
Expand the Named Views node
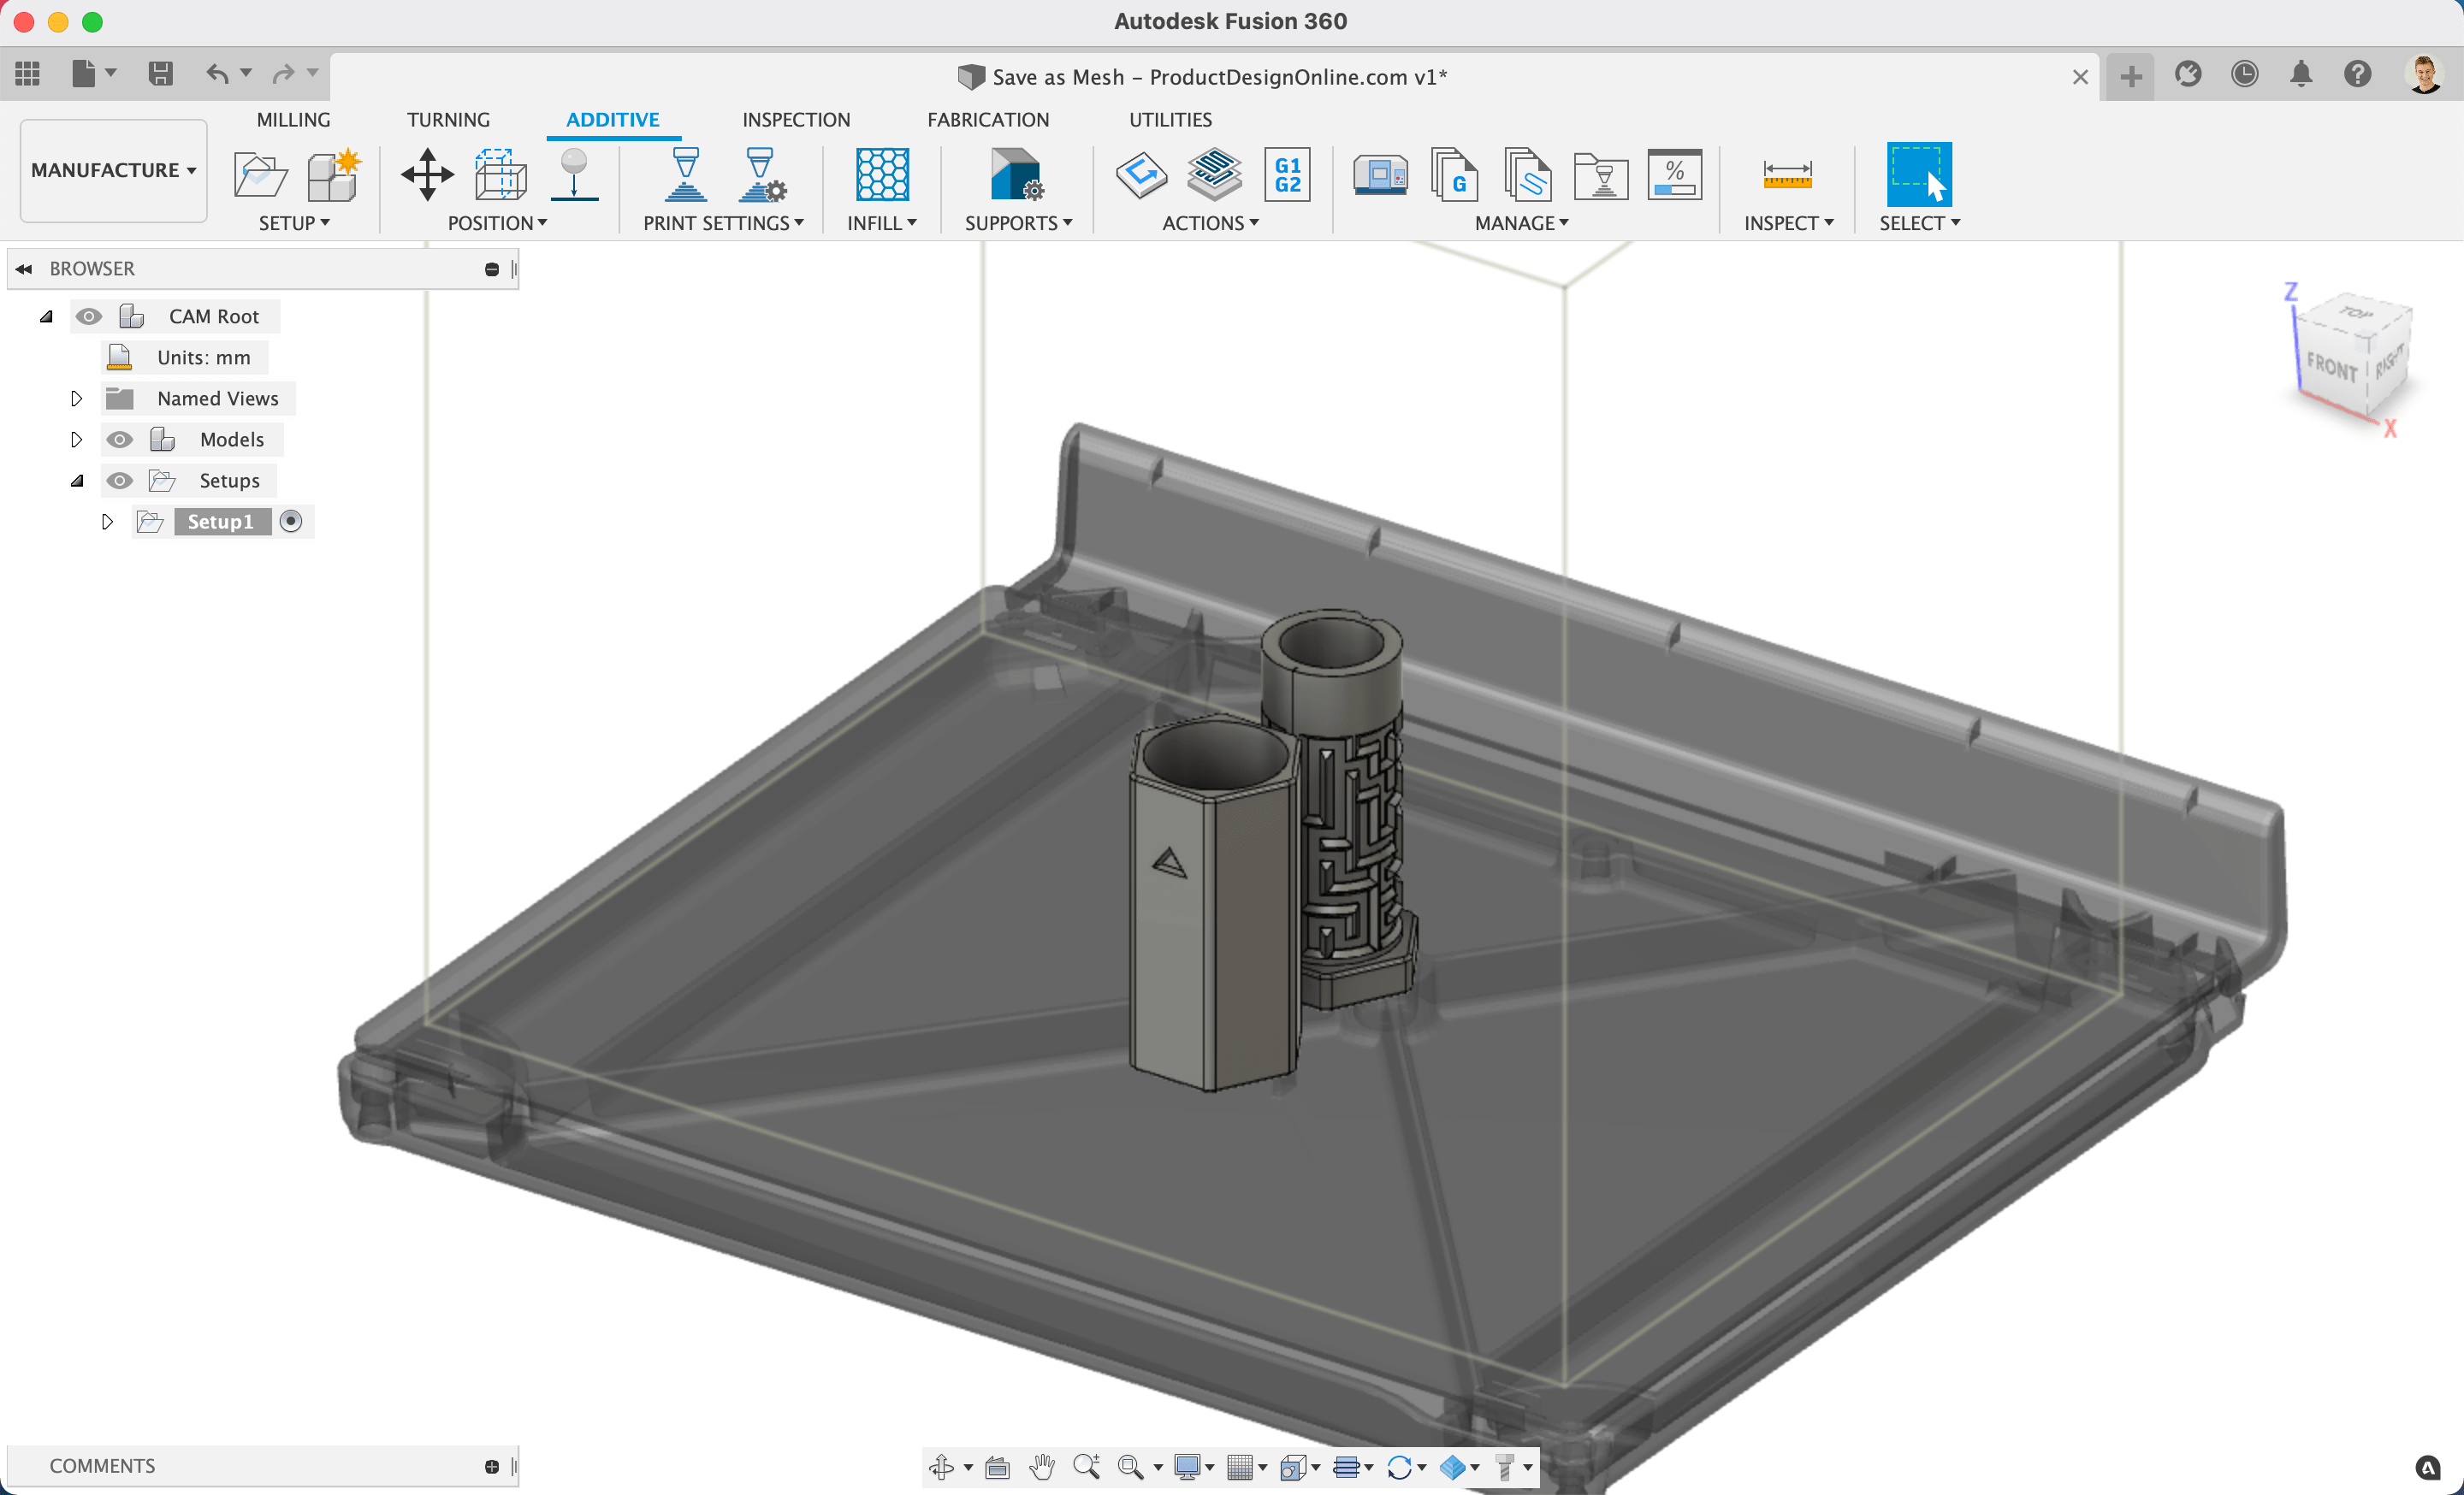[76, 399]
